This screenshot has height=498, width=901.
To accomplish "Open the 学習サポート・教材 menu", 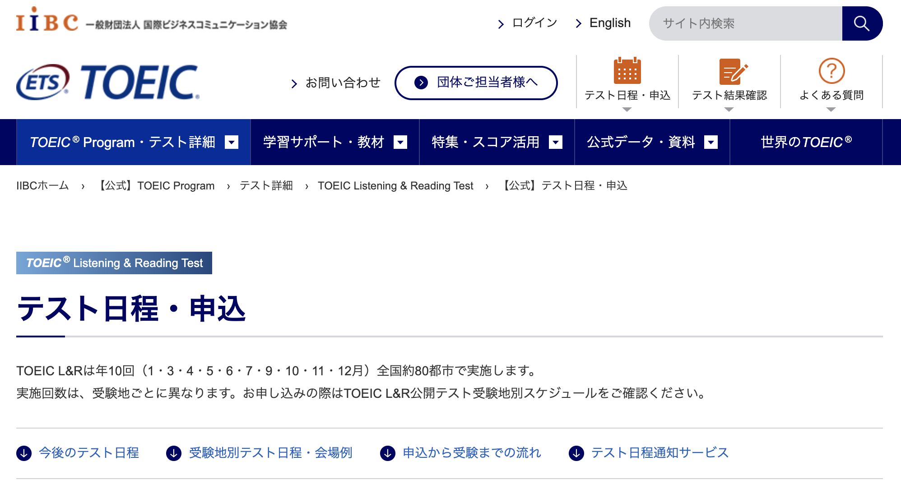I will 335,142.
